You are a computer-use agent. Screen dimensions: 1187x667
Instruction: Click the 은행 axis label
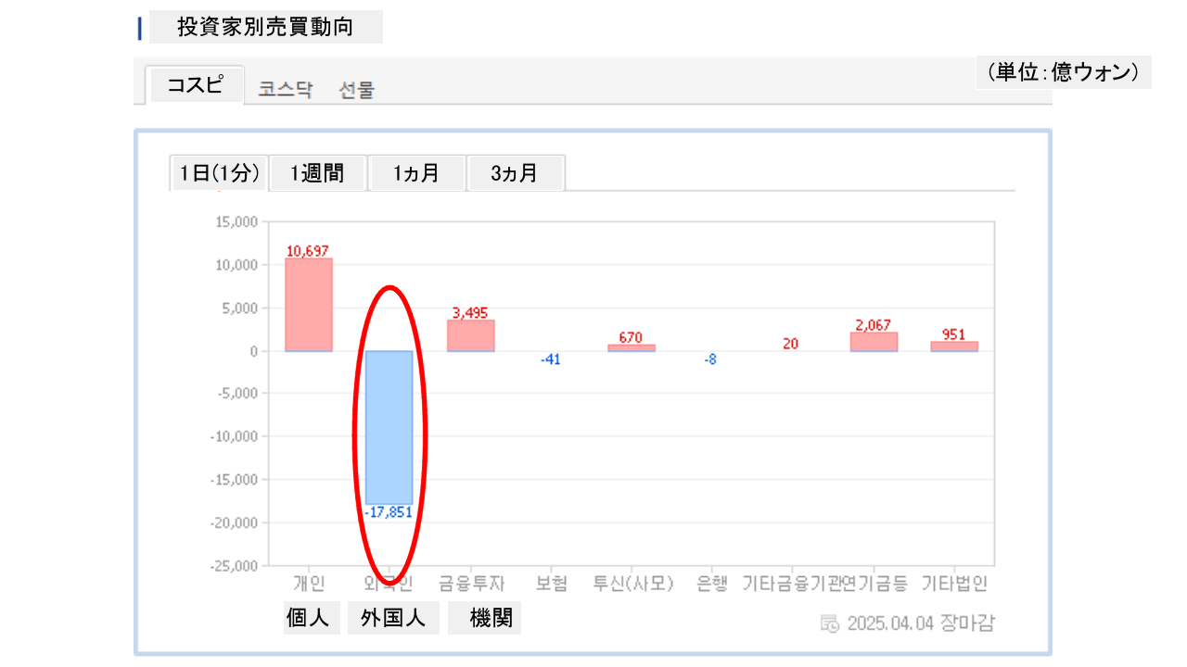[712, 584]
